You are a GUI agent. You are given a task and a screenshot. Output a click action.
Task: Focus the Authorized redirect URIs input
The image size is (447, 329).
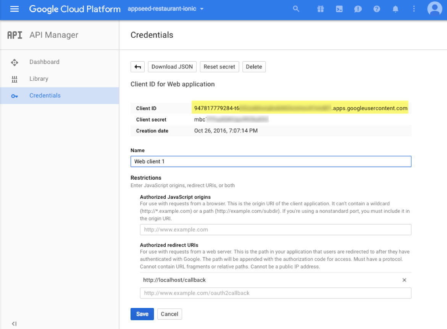click(276, 293)
